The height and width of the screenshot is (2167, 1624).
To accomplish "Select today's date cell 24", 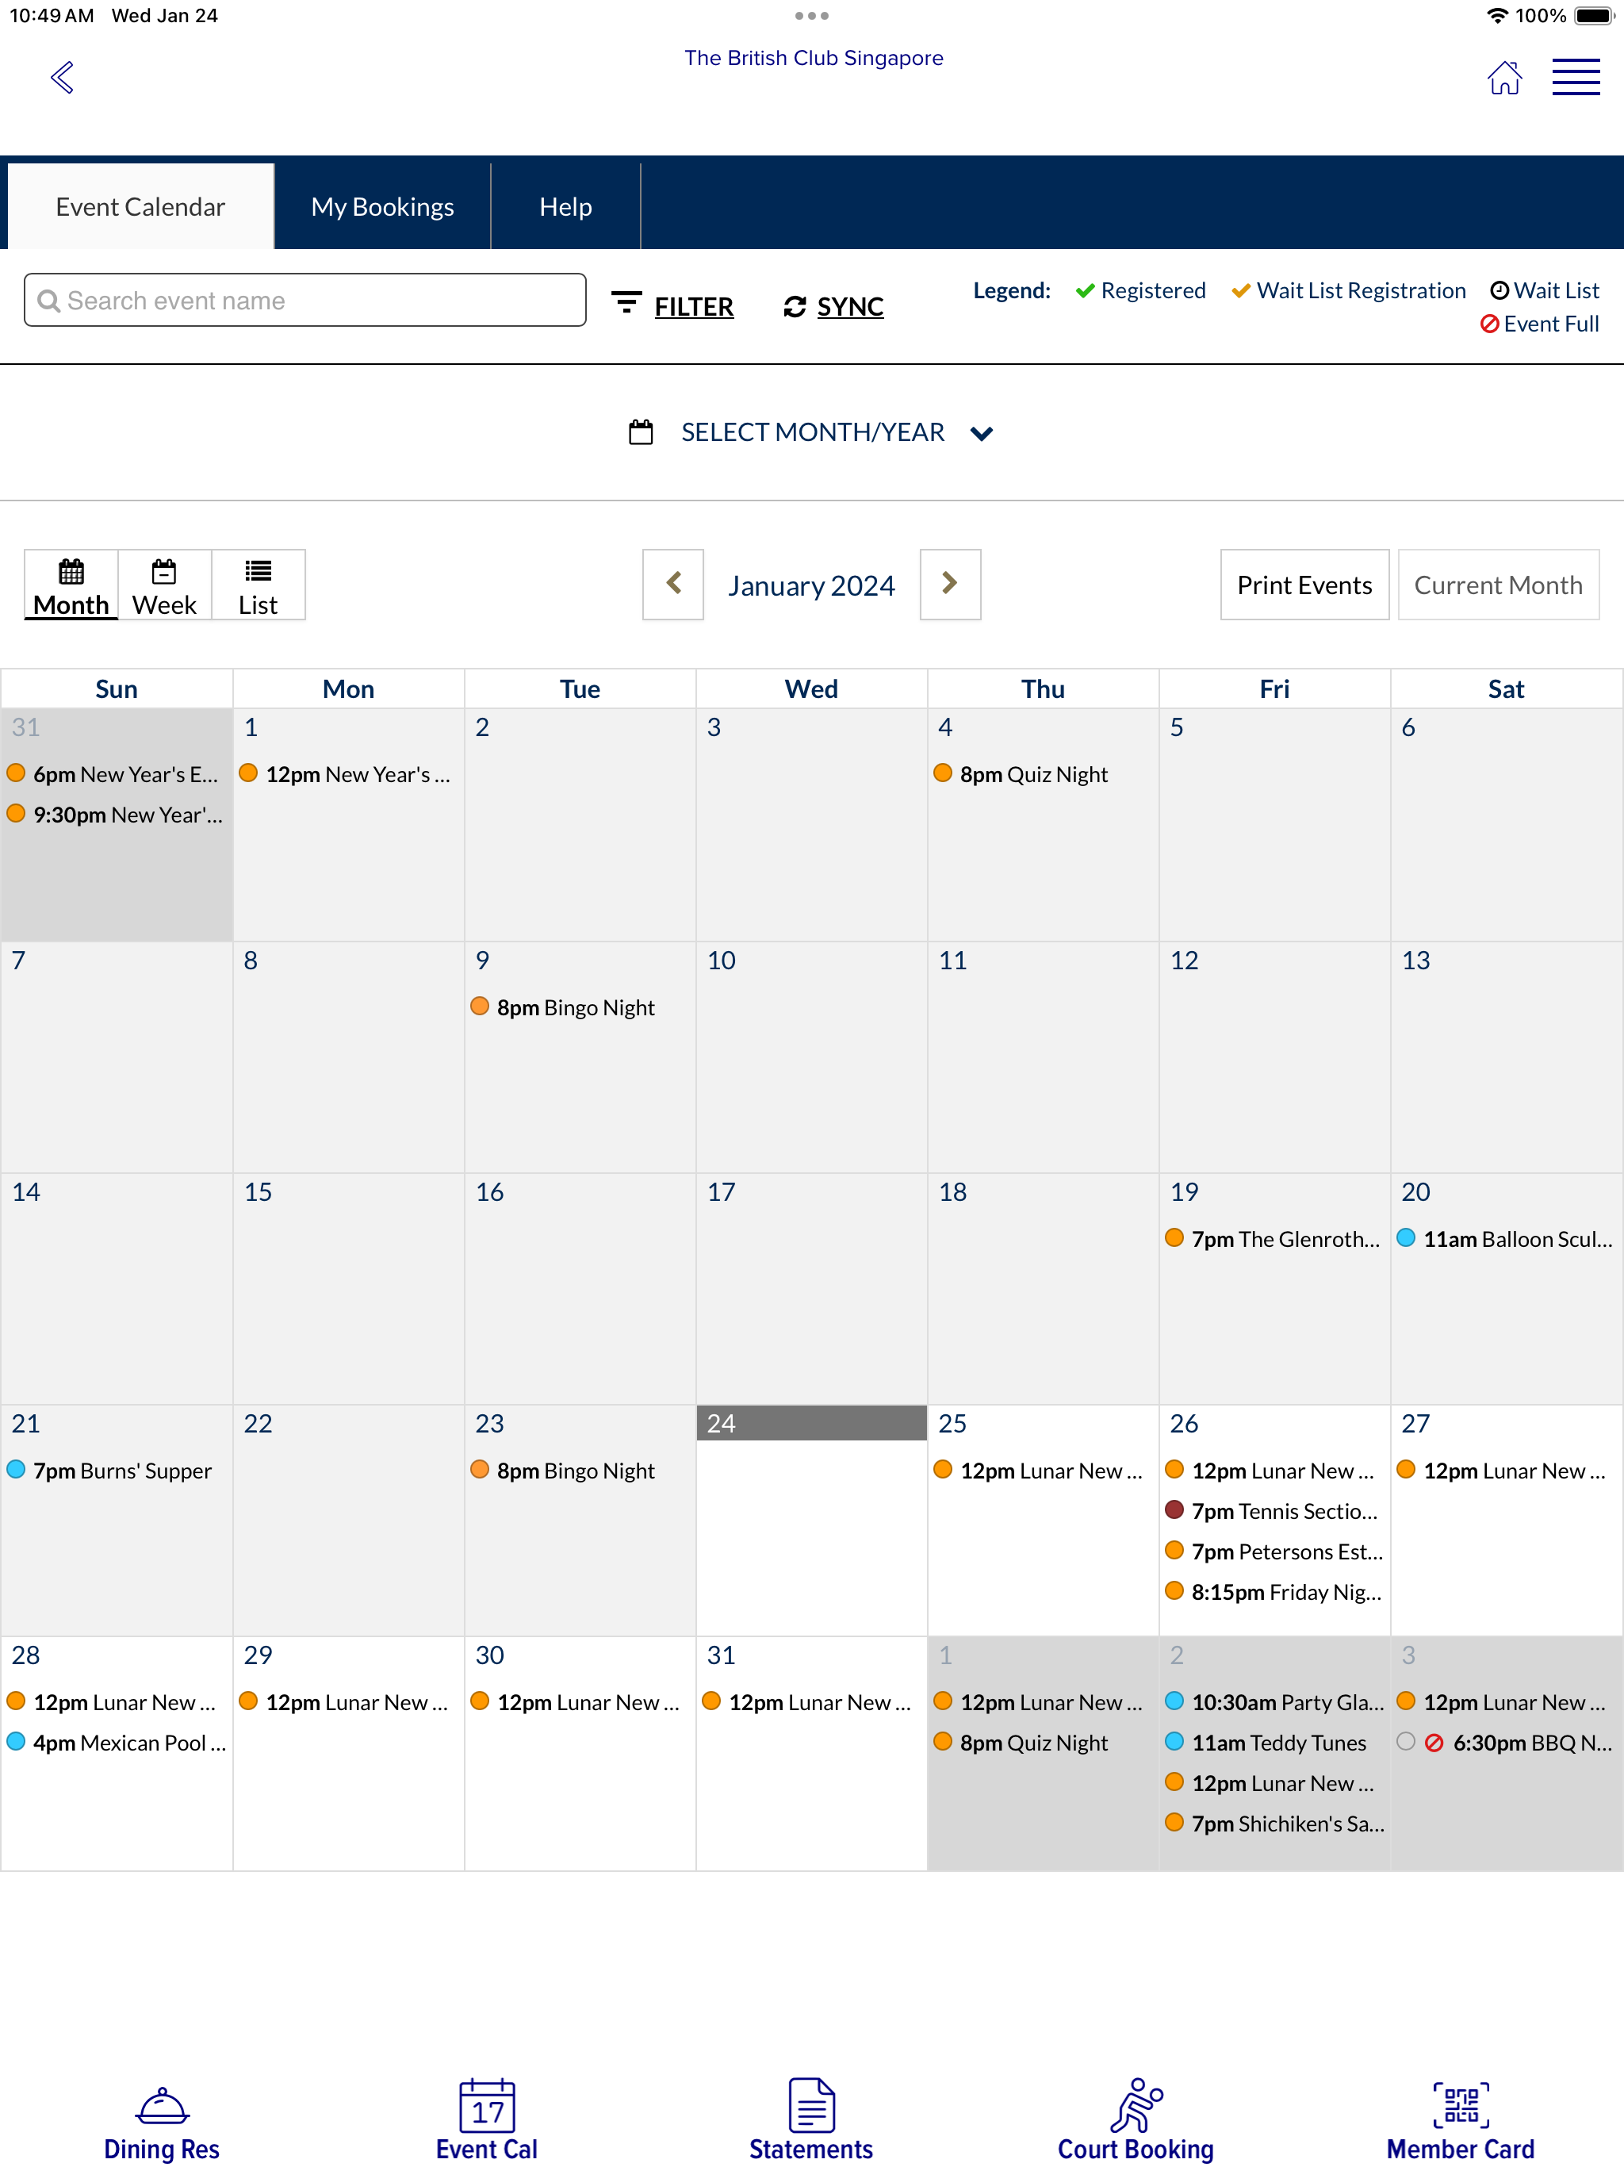I will click(x=812, y=1521).
